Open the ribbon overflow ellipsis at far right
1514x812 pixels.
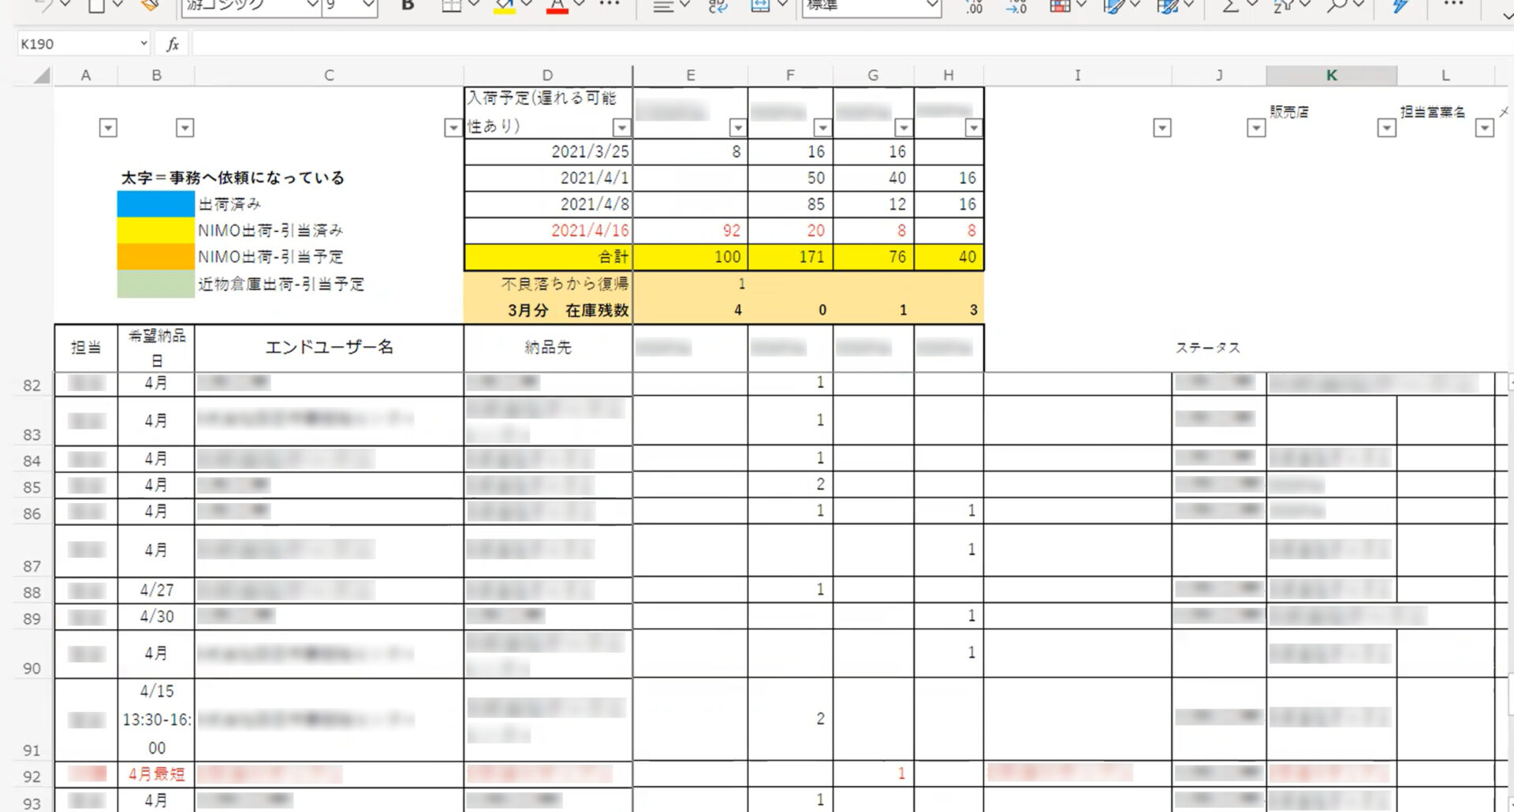[x=1453, y=5]
